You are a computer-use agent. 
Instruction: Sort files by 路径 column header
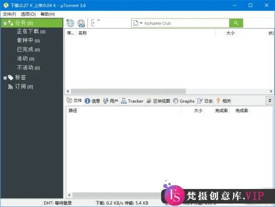tap(124, 111)
